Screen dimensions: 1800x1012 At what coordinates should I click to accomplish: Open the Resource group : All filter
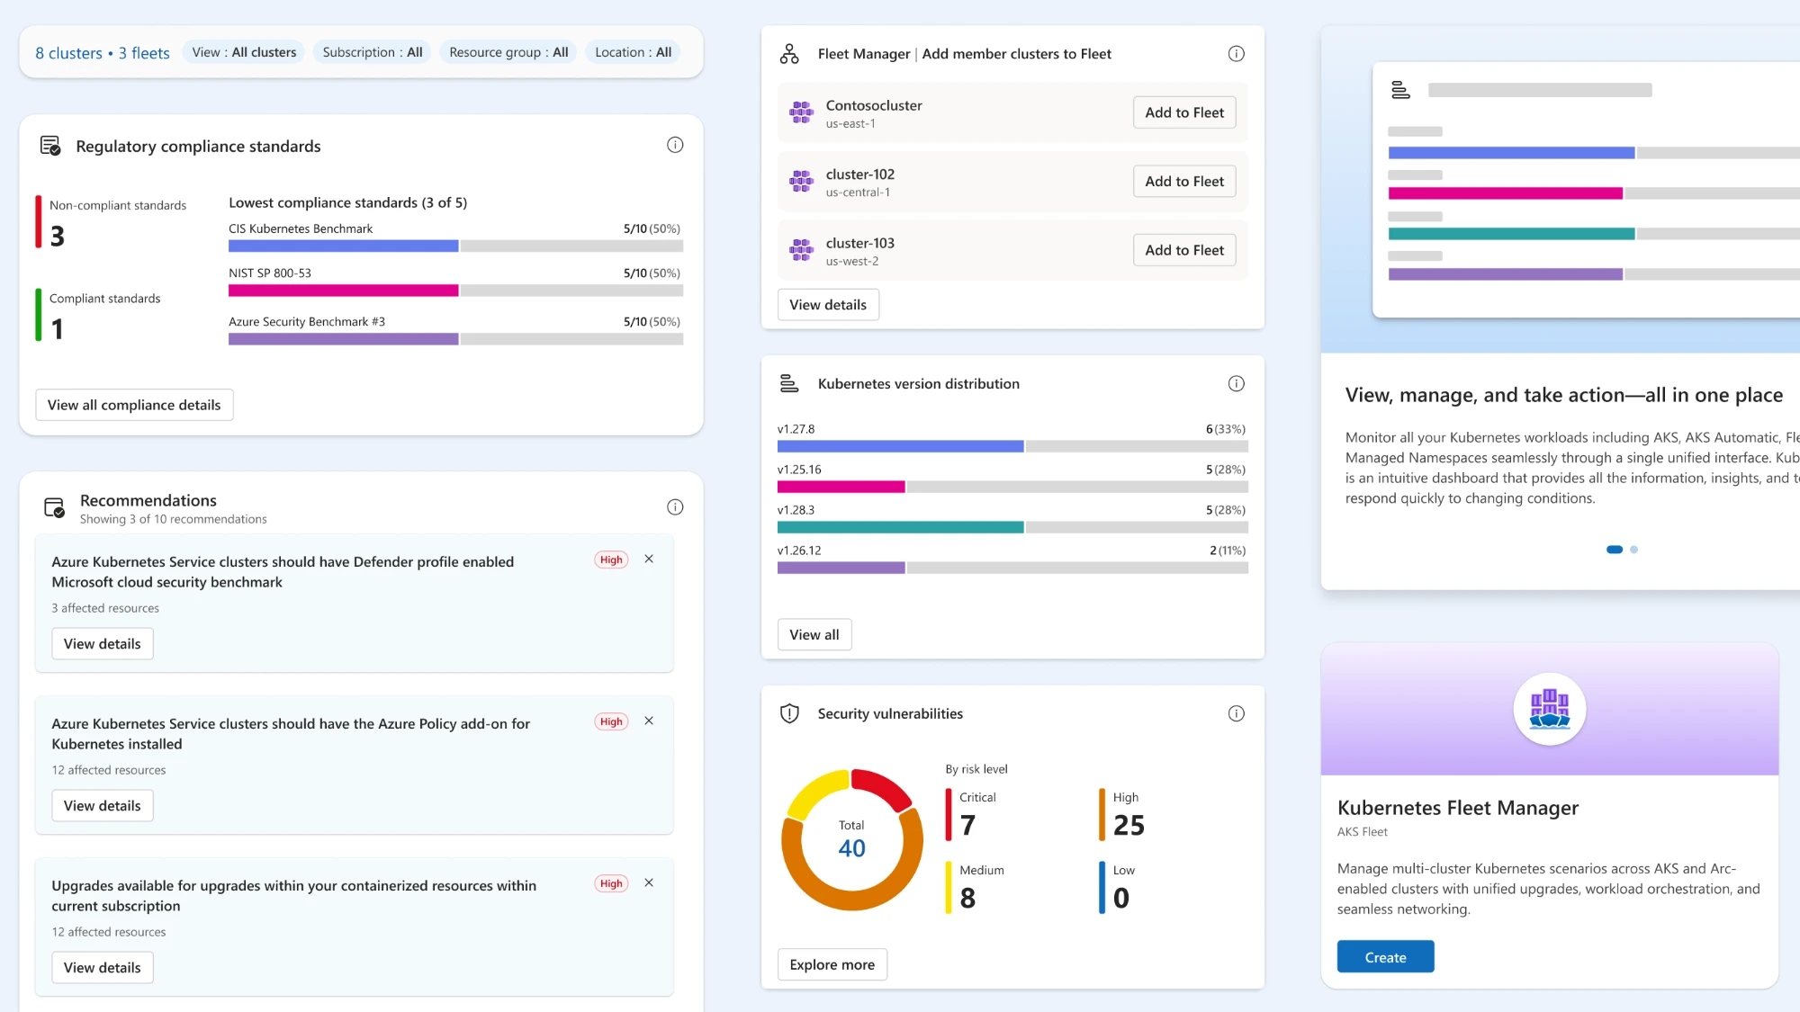(508, 52)
